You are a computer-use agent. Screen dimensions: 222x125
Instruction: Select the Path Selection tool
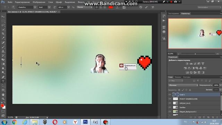[x=3, y=86]
